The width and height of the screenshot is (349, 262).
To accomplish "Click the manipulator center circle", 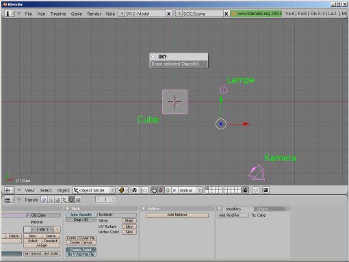I will click(221, 124).
